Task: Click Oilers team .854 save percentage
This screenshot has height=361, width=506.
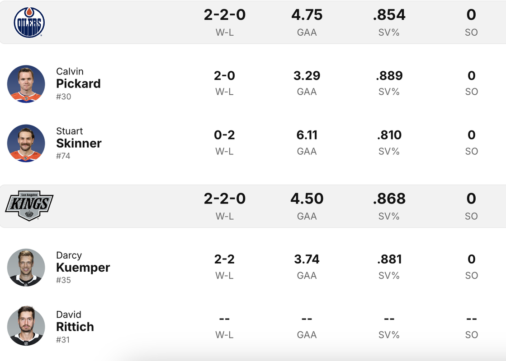Action: coord(389,15)
